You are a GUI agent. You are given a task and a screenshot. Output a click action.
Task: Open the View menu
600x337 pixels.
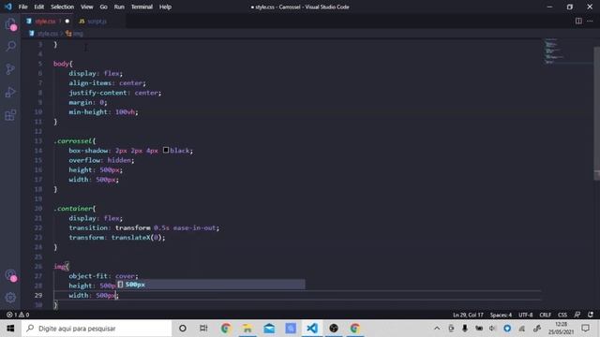point(87,7)
